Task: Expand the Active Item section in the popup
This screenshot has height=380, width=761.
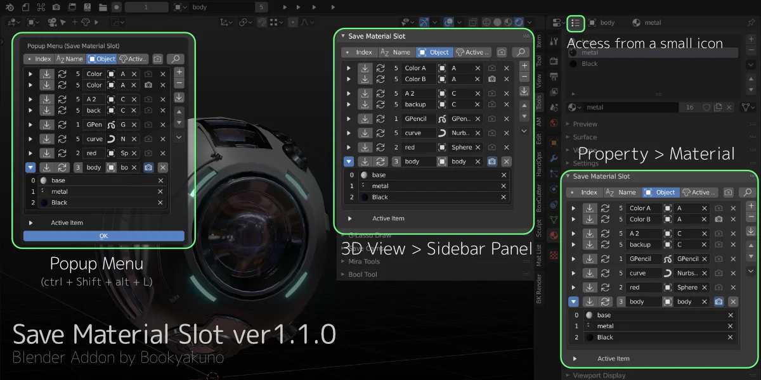Action: (x=32, y=223)
